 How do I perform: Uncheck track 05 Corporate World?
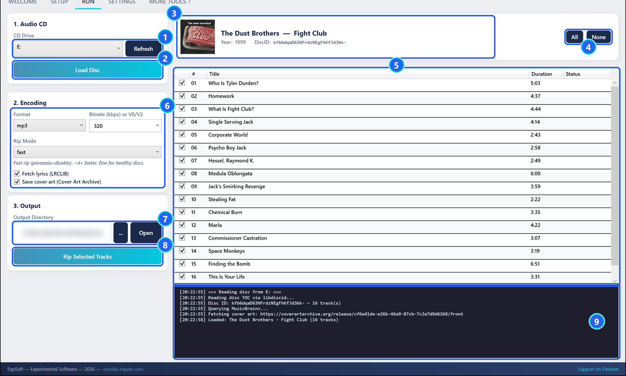point(182,135)
